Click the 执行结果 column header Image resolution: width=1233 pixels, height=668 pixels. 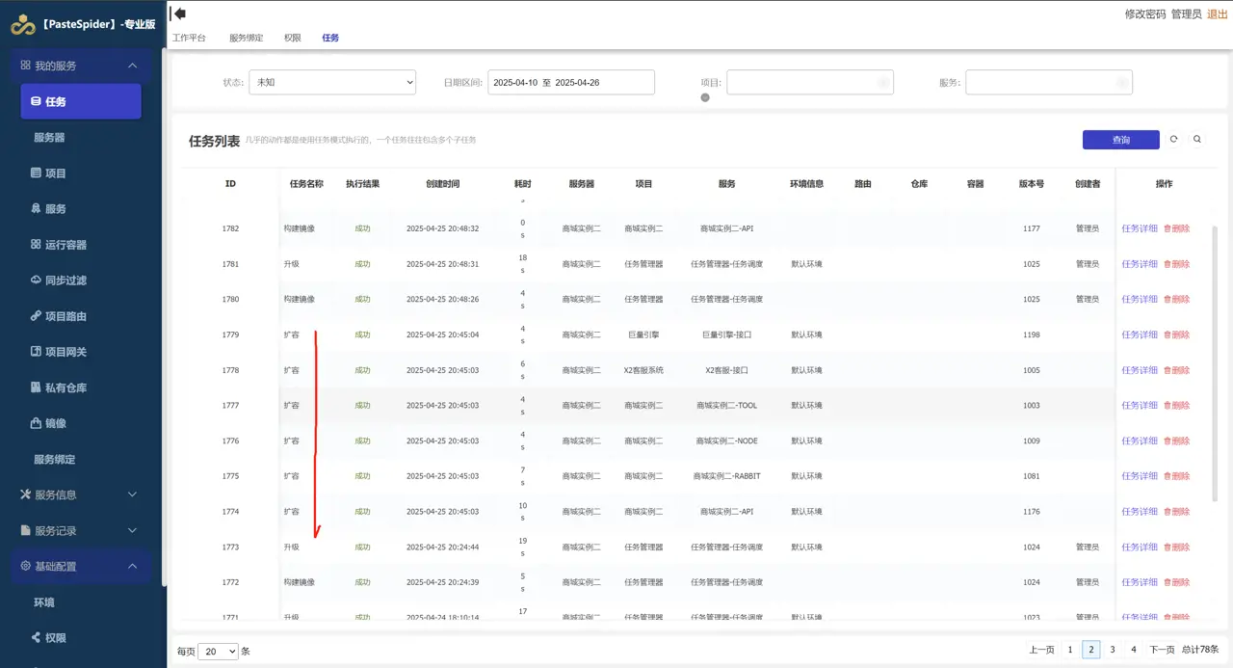point(362,183)
